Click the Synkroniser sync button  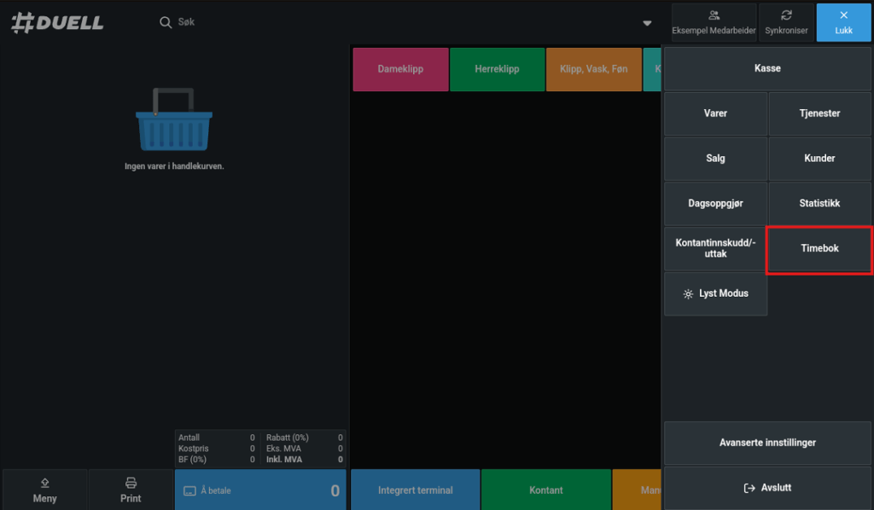(786, 22)
